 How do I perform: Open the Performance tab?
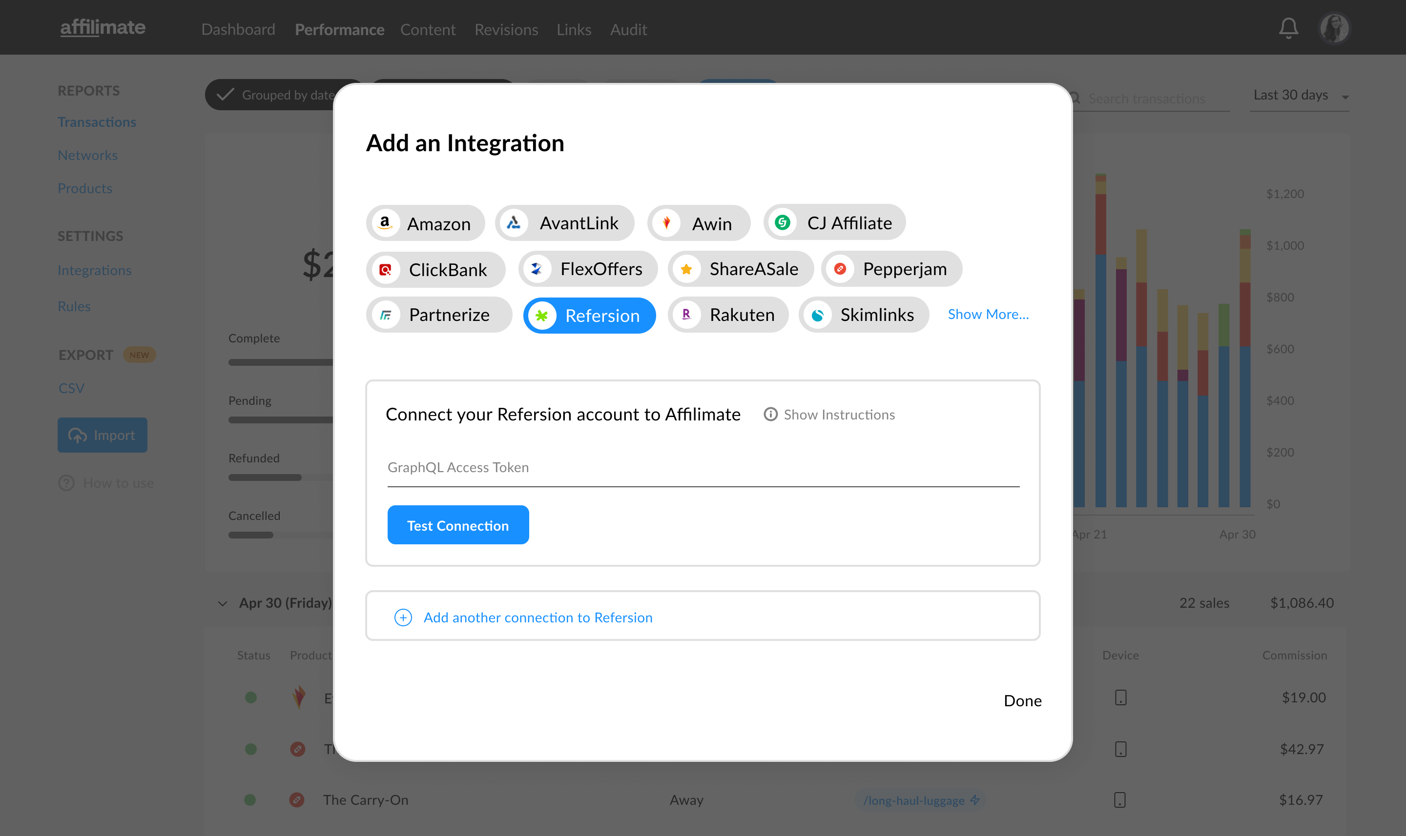(x=339, y=29)
